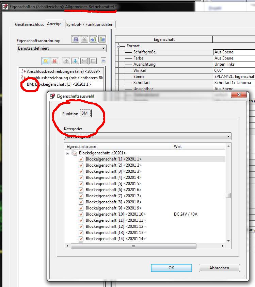
Task: Click the vertical scrollbar thumb in property list
Action: tap(228, 196)
